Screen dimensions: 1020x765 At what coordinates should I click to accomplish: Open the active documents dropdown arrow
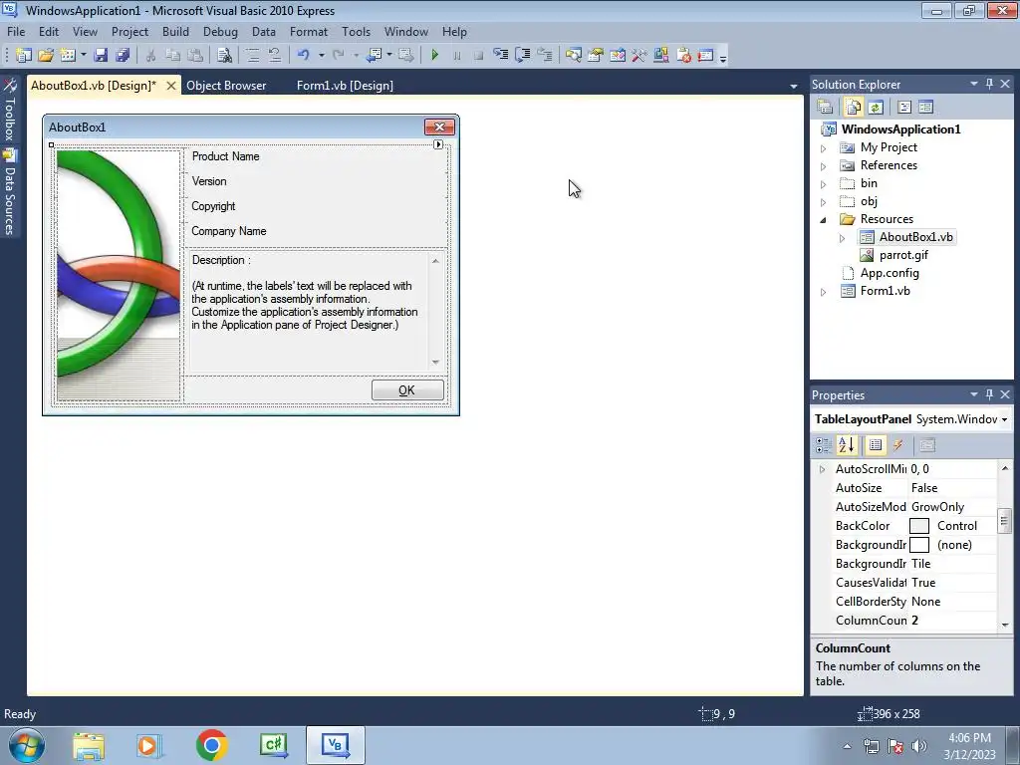pos(794,86)
